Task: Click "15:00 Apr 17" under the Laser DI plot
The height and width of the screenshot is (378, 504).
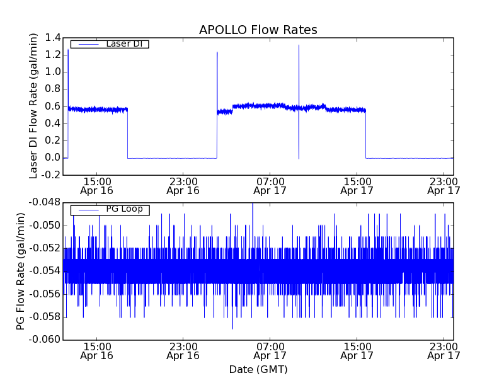Action: [x=357, y=186]
